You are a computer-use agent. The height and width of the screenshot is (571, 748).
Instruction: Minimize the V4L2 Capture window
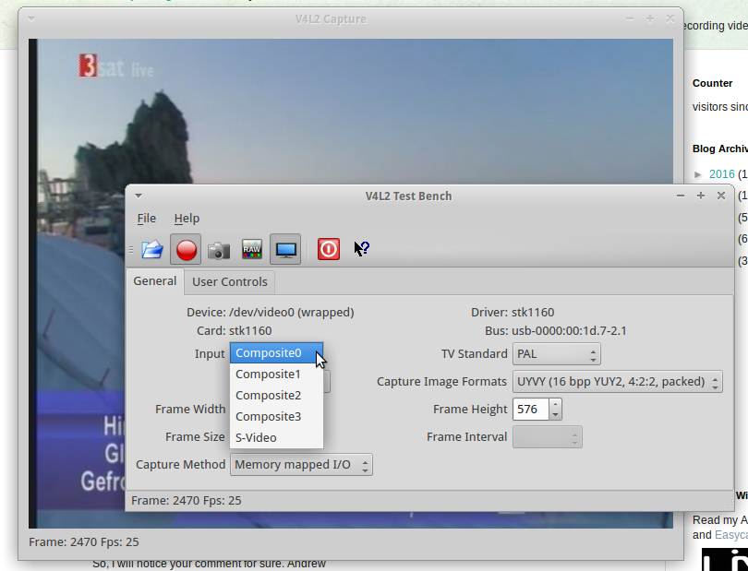[x=630, y=18]
